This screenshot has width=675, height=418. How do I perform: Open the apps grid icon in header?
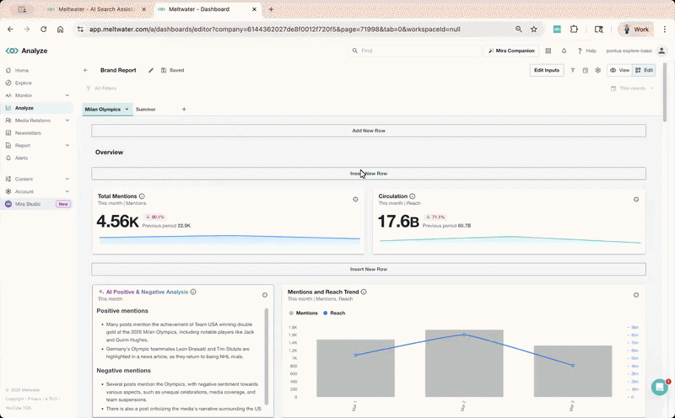coord(548,51)
